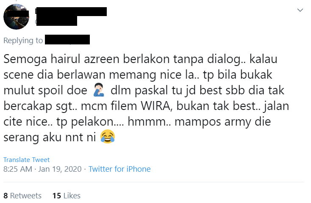This screenshot has width=311, height=203.
Task: Click the author's redacted display name
Action: click(71, 11)
